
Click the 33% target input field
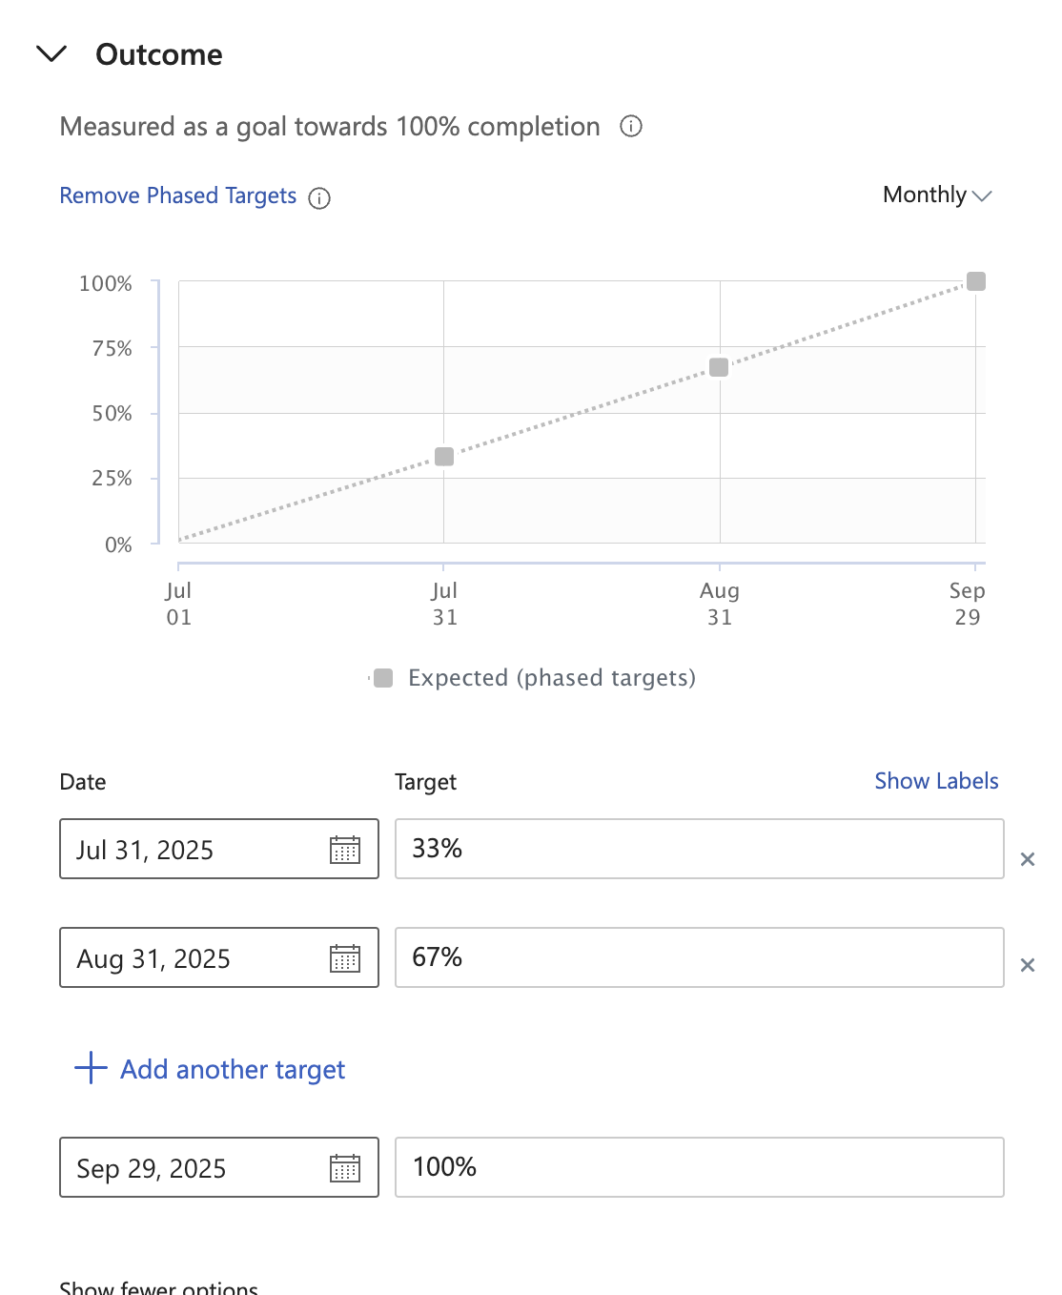(x=699, y=849)
